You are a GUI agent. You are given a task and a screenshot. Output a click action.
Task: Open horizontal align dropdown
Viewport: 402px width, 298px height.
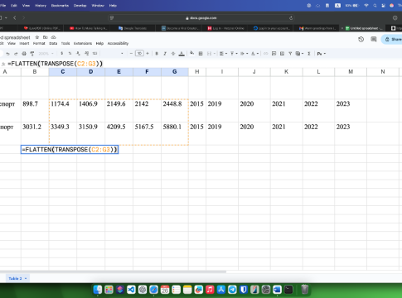tap(223, 54)
